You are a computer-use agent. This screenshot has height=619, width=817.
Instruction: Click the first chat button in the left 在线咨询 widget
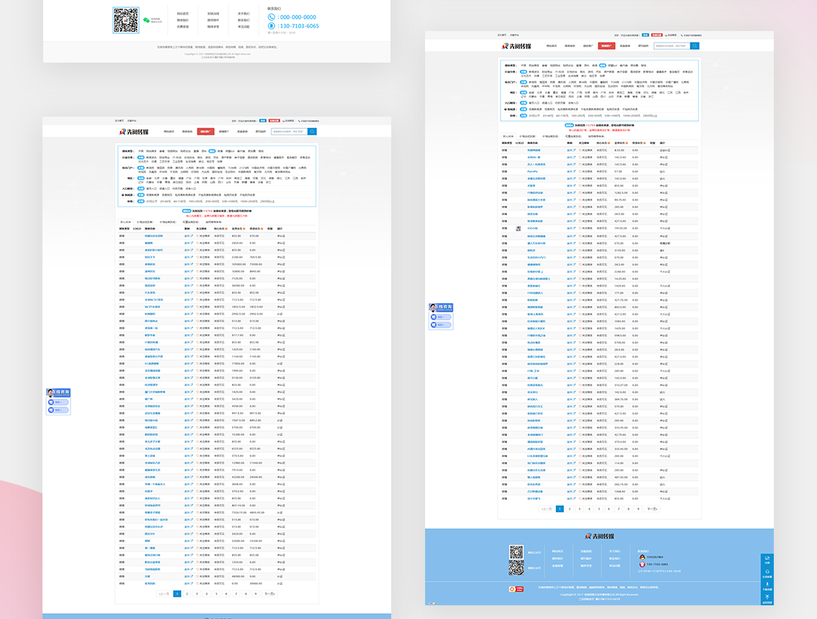coord(58,402)
